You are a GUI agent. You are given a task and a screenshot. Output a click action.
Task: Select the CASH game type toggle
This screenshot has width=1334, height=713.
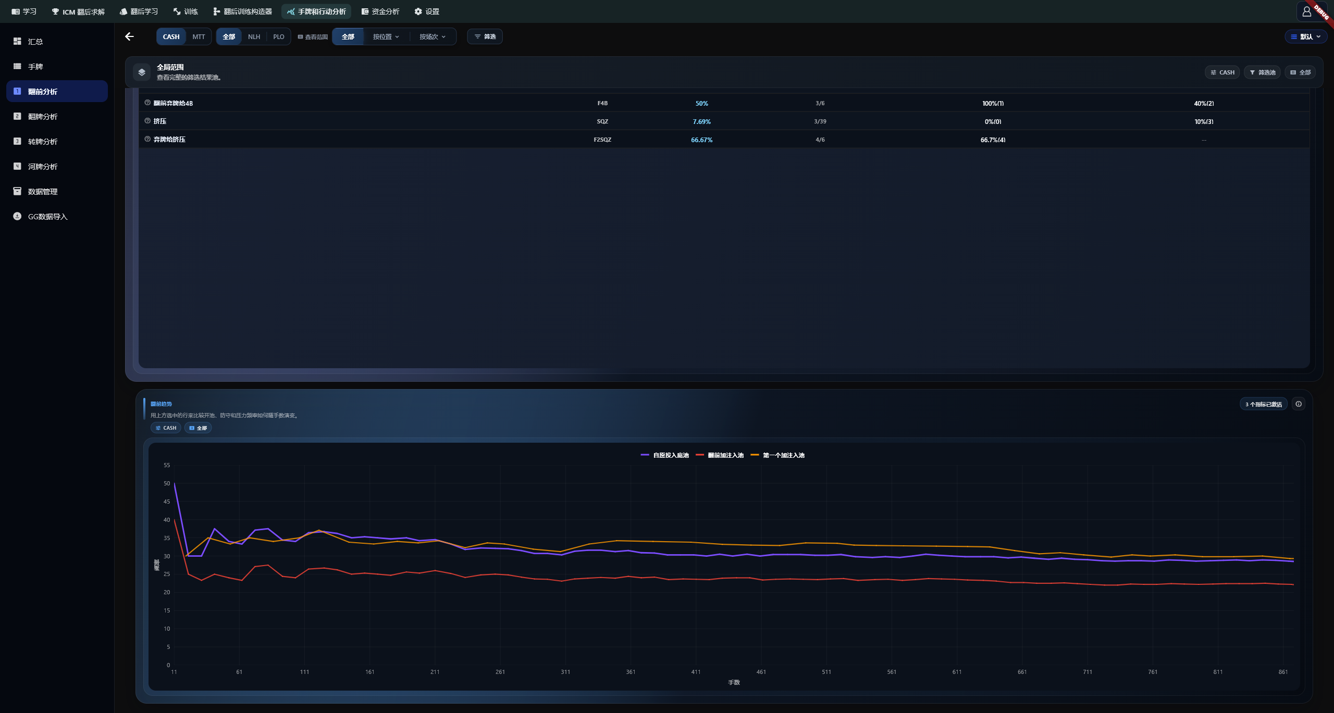point(171,36)
